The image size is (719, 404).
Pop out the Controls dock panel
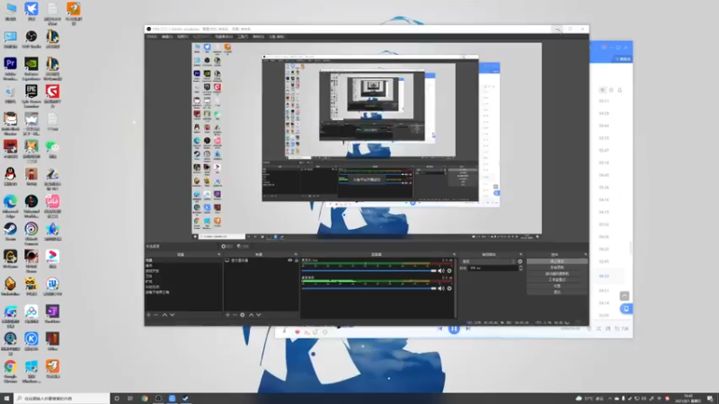pos(585,254)
